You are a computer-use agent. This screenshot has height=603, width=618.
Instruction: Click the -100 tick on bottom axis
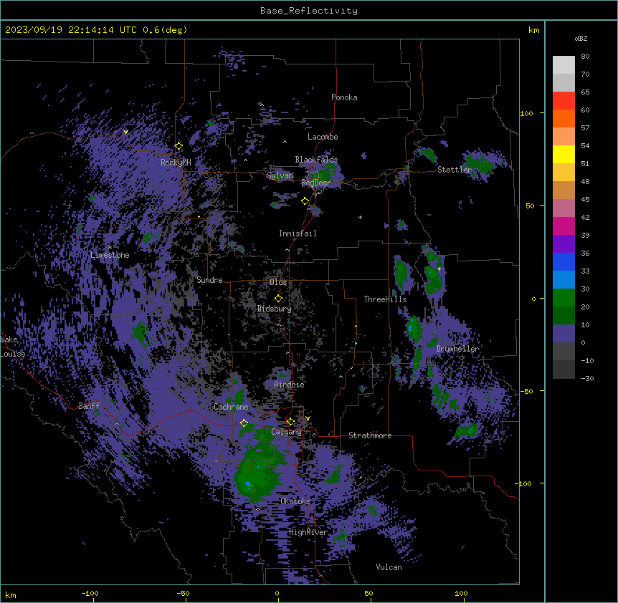pos(90,593)
